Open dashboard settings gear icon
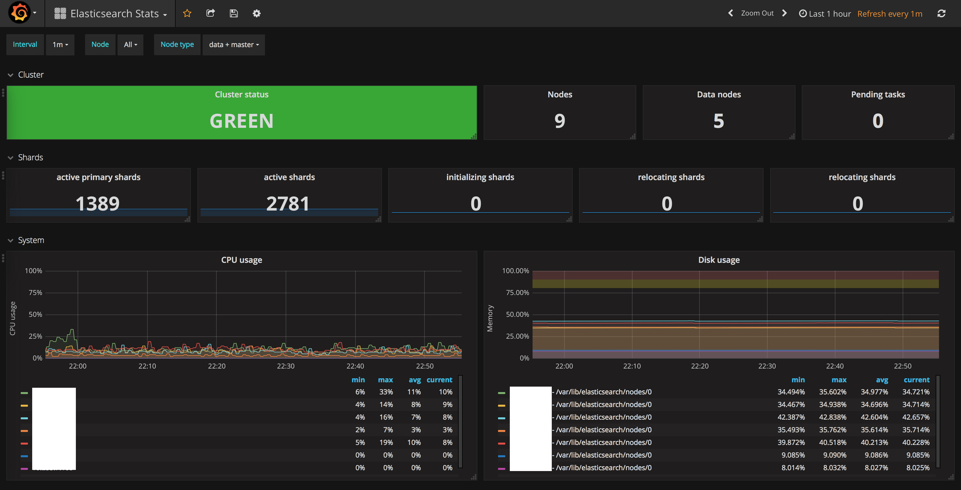The image size is (961, 490). point(257,13)
